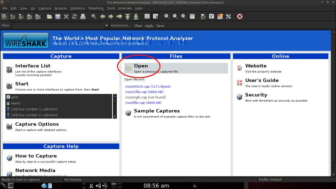Image resolution: width=336 pixels, height=189 pixels.
Task: Click Start in the Capture section
Action: 22,84
